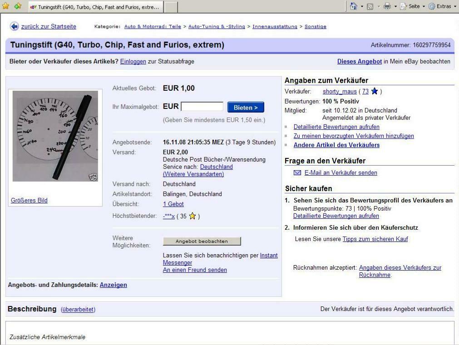Click the envelope icon for seller email
The height and width of the screenshot is (345, 459).
[297, 172]
